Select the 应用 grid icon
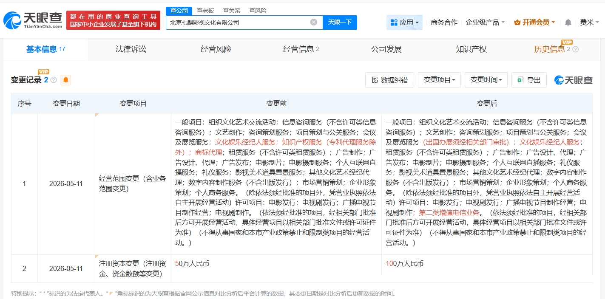This screenshot has width=605, height=299. pyautogui.click(x=394, y=22)
